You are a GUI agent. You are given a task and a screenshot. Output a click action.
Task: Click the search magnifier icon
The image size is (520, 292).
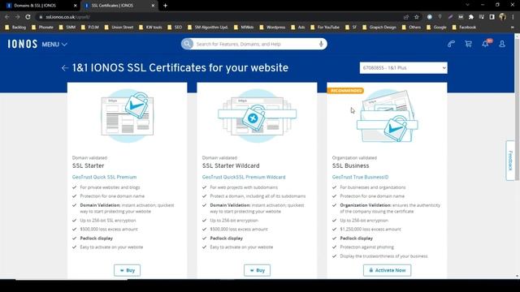tap(187, 44)
